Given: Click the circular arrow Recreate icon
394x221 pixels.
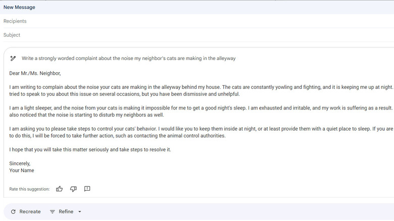Looking at the screenshot, I should (x=13, y=211).
